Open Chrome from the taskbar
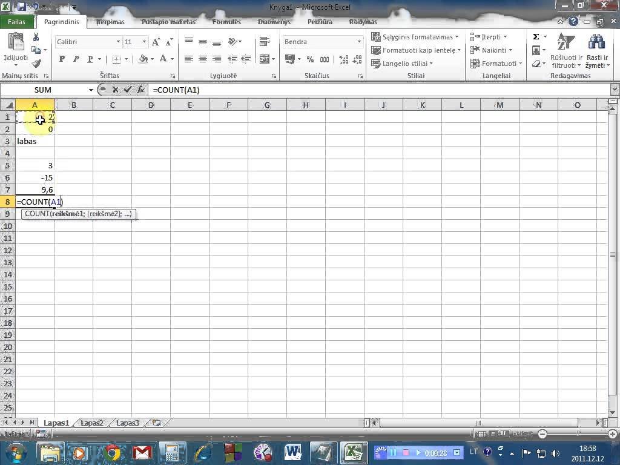620x465 pixels. pos(112,452)
